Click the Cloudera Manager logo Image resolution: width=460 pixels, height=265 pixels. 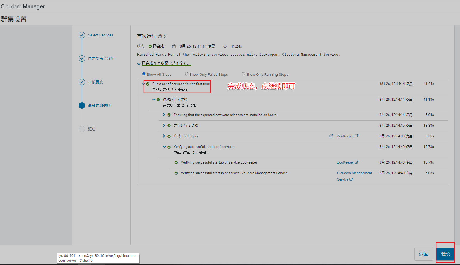23,6
